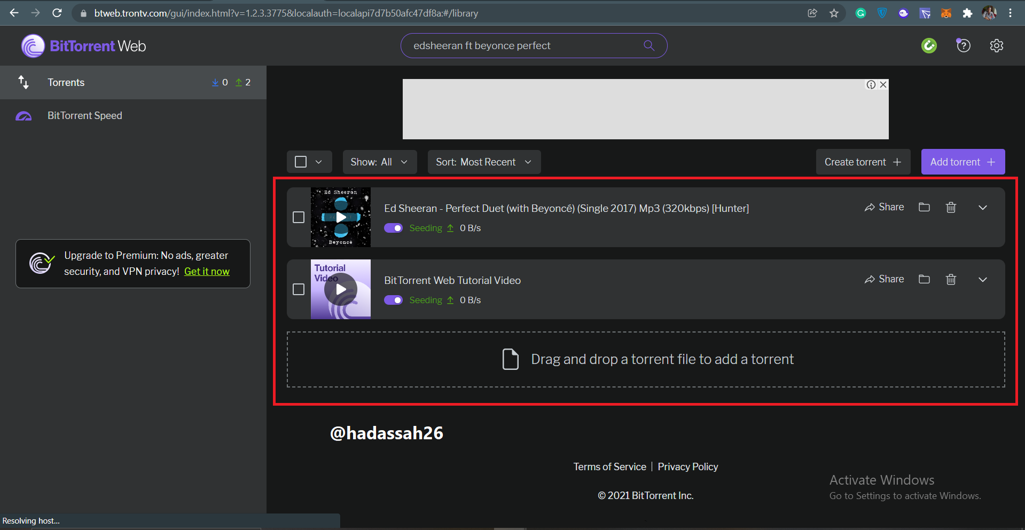The width and height of the screenshot is (1025, 530).
Task: Delete the Ed Sheeran torrent via trash icon
Action: pyautogui.click(x=951, y=207)
